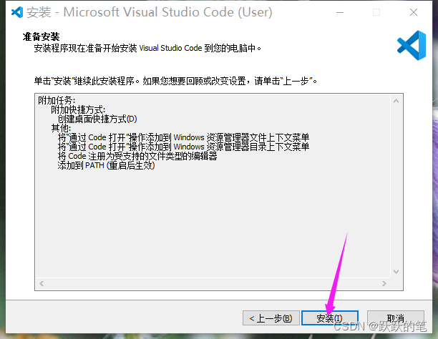This screenshot has width=438, height=339.
Task: Click the 附加任务: heading line
Action: [57, 100]
